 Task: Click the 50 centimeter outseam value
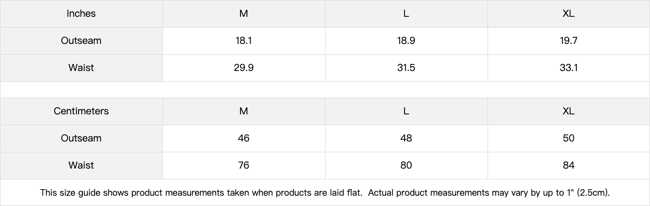click(569, 138)
